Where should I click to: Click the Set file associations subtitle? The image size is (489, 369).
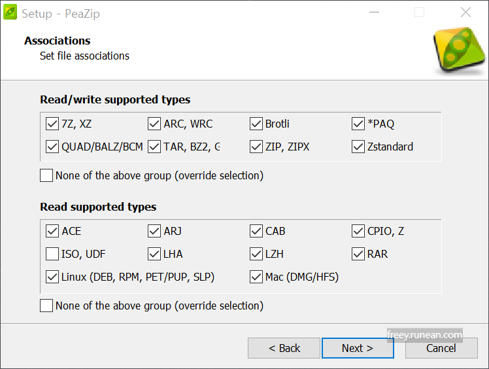click(84, 56)
